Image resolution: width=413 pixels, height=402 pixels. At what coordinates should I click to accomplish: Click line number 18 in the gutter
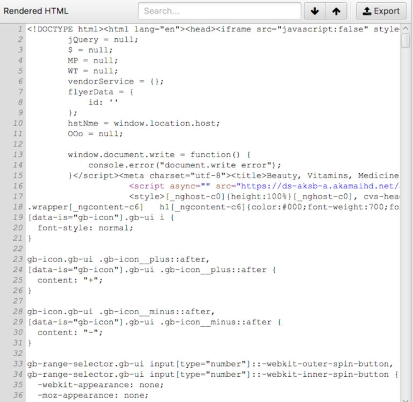click(18, 207)
